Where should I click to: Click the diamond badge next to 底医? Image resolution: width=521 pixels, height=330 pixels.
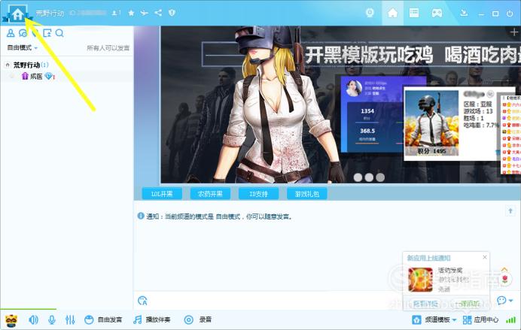[x=49, y=77]
